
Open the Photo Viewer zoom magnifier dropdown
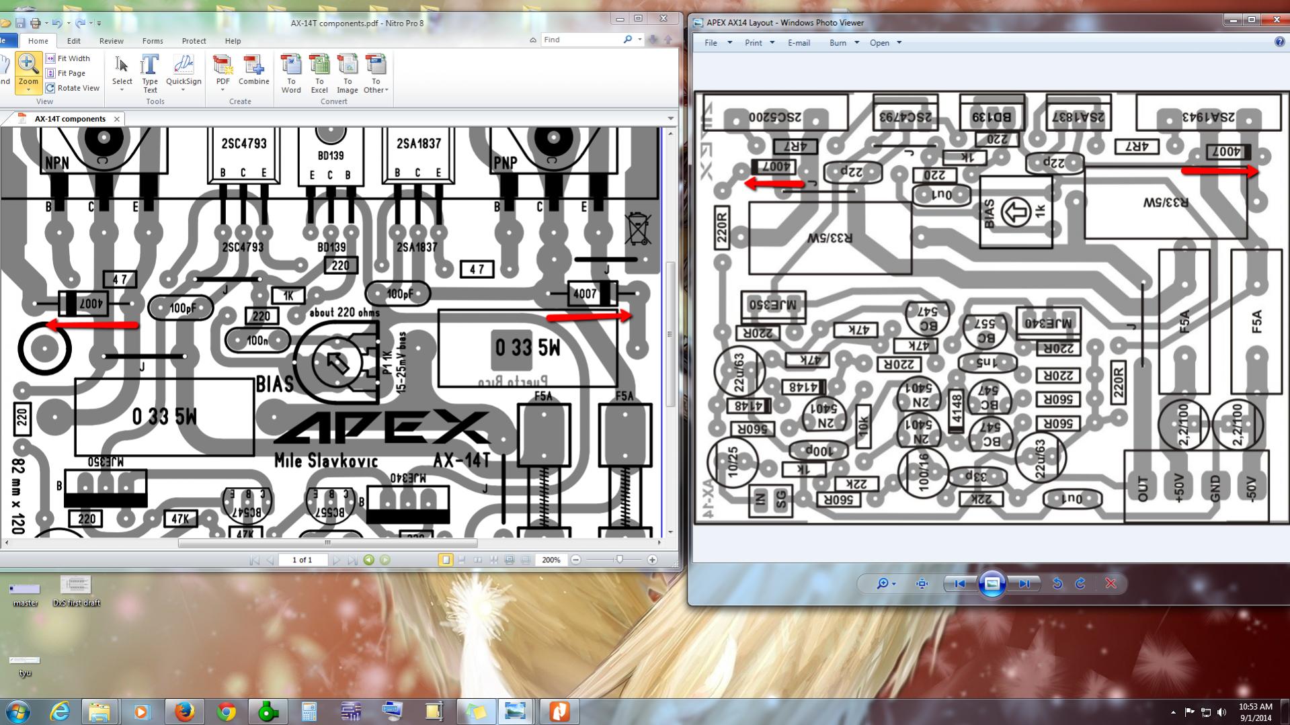click(x=886, y=583)
